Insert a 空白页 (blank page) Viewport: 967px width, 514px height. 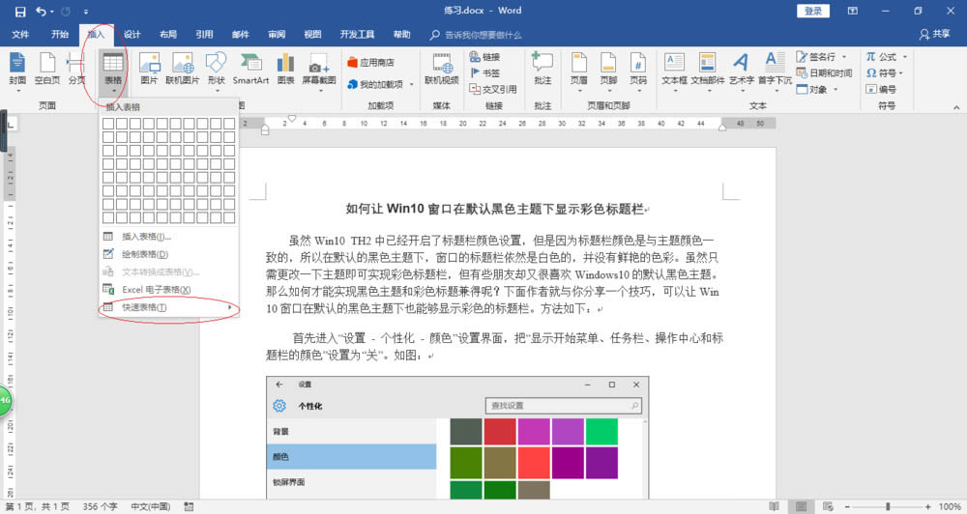47,69
